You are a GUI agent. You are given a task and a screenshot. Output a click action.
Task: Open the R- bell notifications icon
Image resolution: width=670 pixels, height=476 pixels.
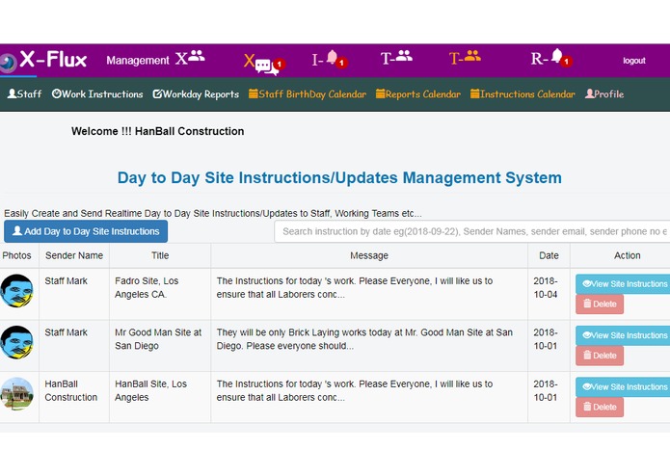[551, 58]
